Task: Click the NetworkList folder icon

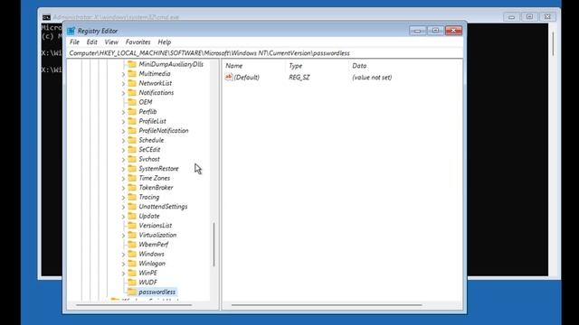Action: (132, 83)
